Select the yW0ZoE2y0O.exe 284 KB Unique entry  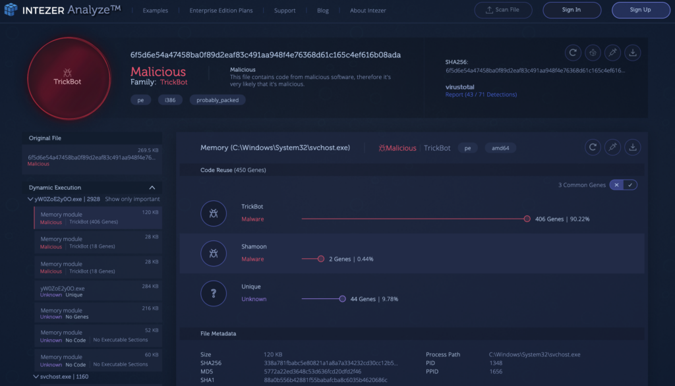[98, 291]
